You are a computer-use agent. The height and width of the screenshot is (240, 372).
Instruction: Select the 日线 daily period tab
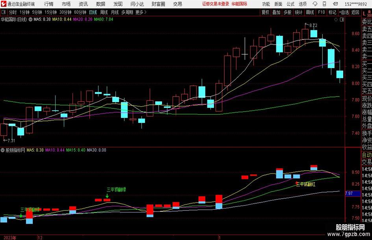click(x=93, y=12)
